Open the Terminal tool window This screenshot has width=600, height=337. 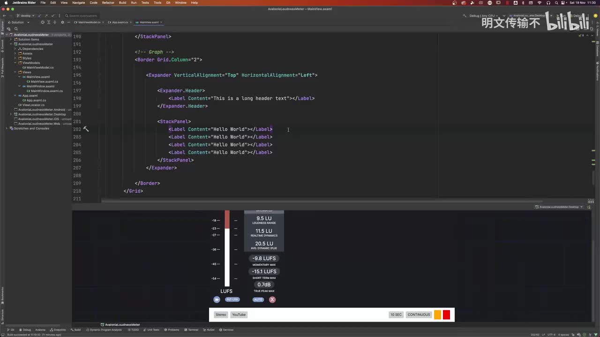(x=191, y=330)
